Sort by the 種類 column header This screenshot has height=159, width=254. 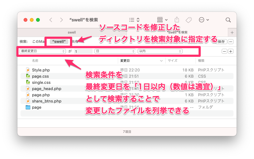pos(201,61)
